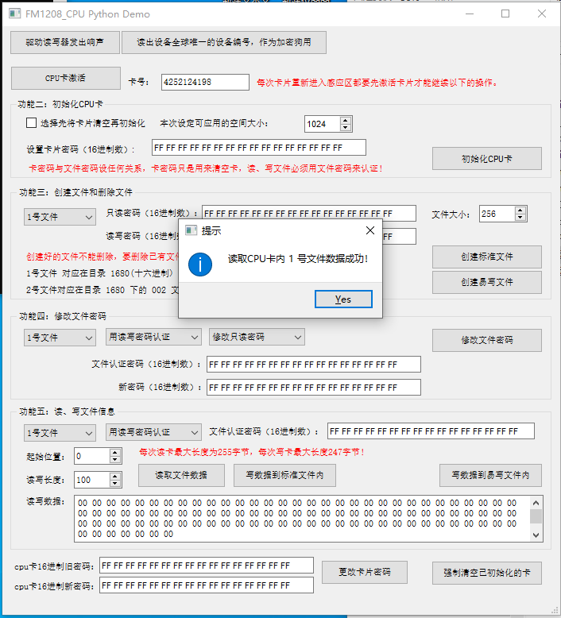Click 驱动读写器发出响声 button

click(64, 42)
